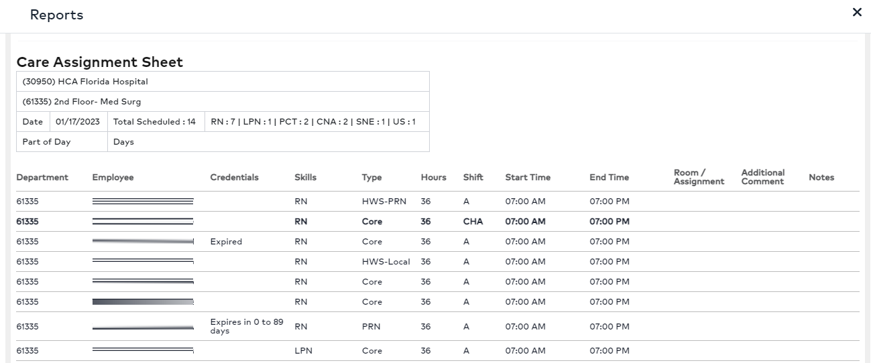Click the Additional Comment column header
The height and width of the screenshot is (363, 871).
pyautogui.click(x=762, y=177)
